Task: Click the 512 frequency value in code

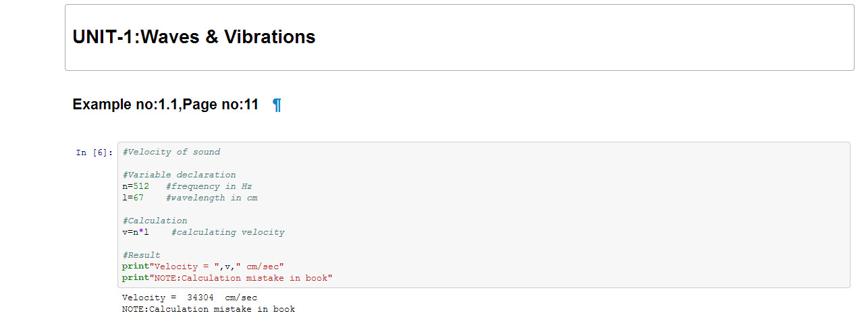Action: tap(141, 186)
